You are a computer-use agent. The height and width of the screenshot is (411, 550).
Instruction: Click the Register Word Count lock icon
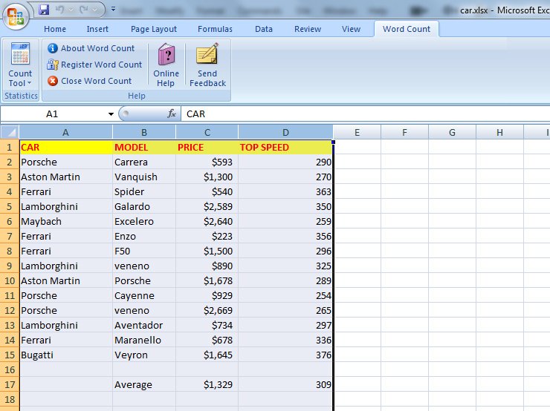(x=53, y=65)
